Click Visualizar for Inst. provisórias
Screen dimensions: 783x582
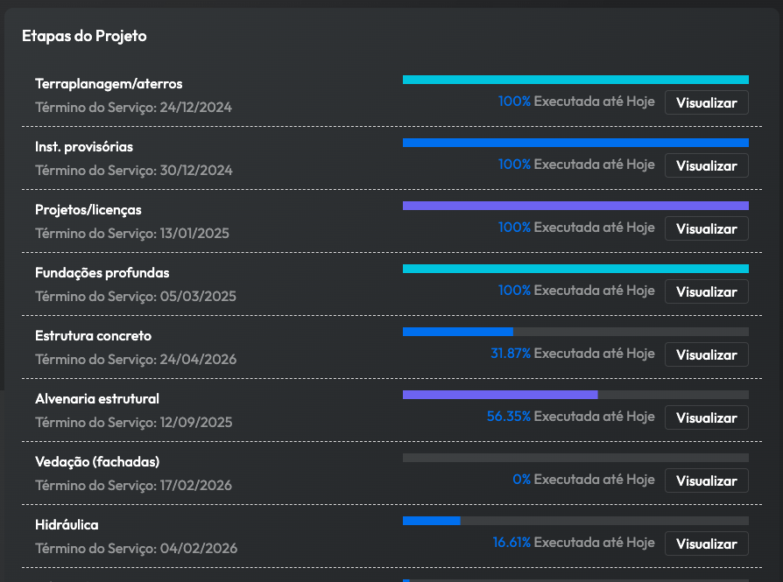pos(706,165)
